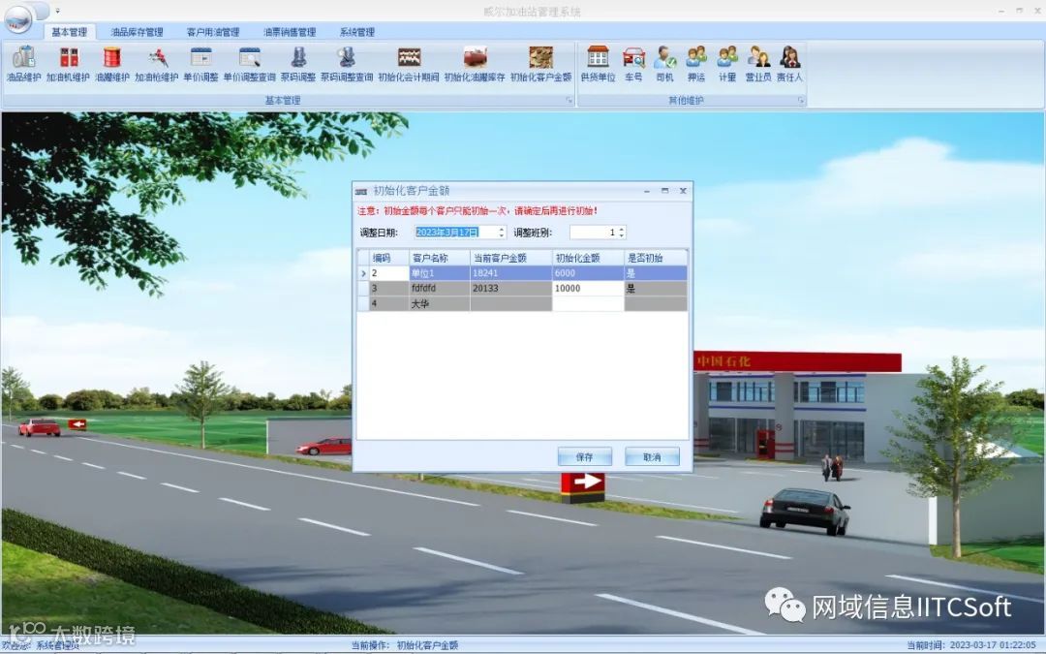
Task: Click 编码 column header
Action: click(x=389, y=258)
